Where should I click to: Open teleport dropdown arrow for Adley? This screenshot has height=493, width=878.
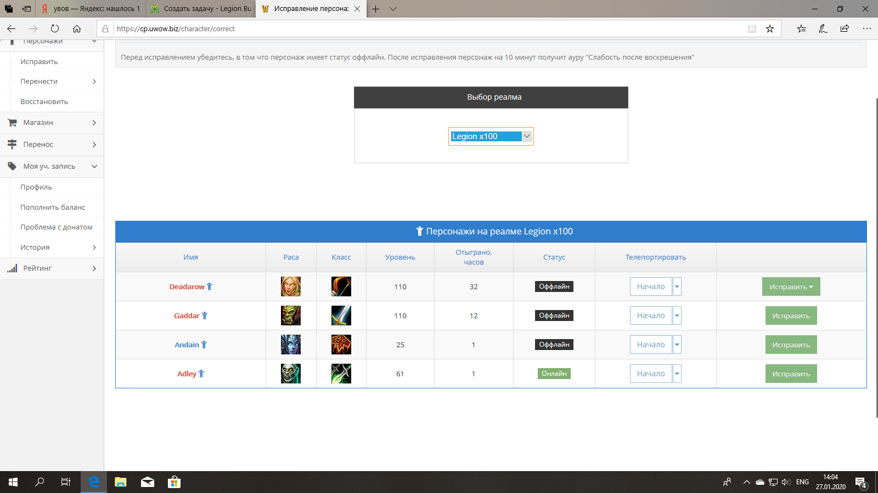point(677,374)
